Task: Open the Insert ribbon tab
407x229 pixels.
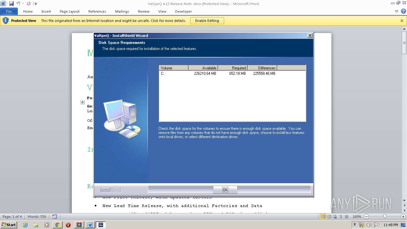Action: [46, 11]
